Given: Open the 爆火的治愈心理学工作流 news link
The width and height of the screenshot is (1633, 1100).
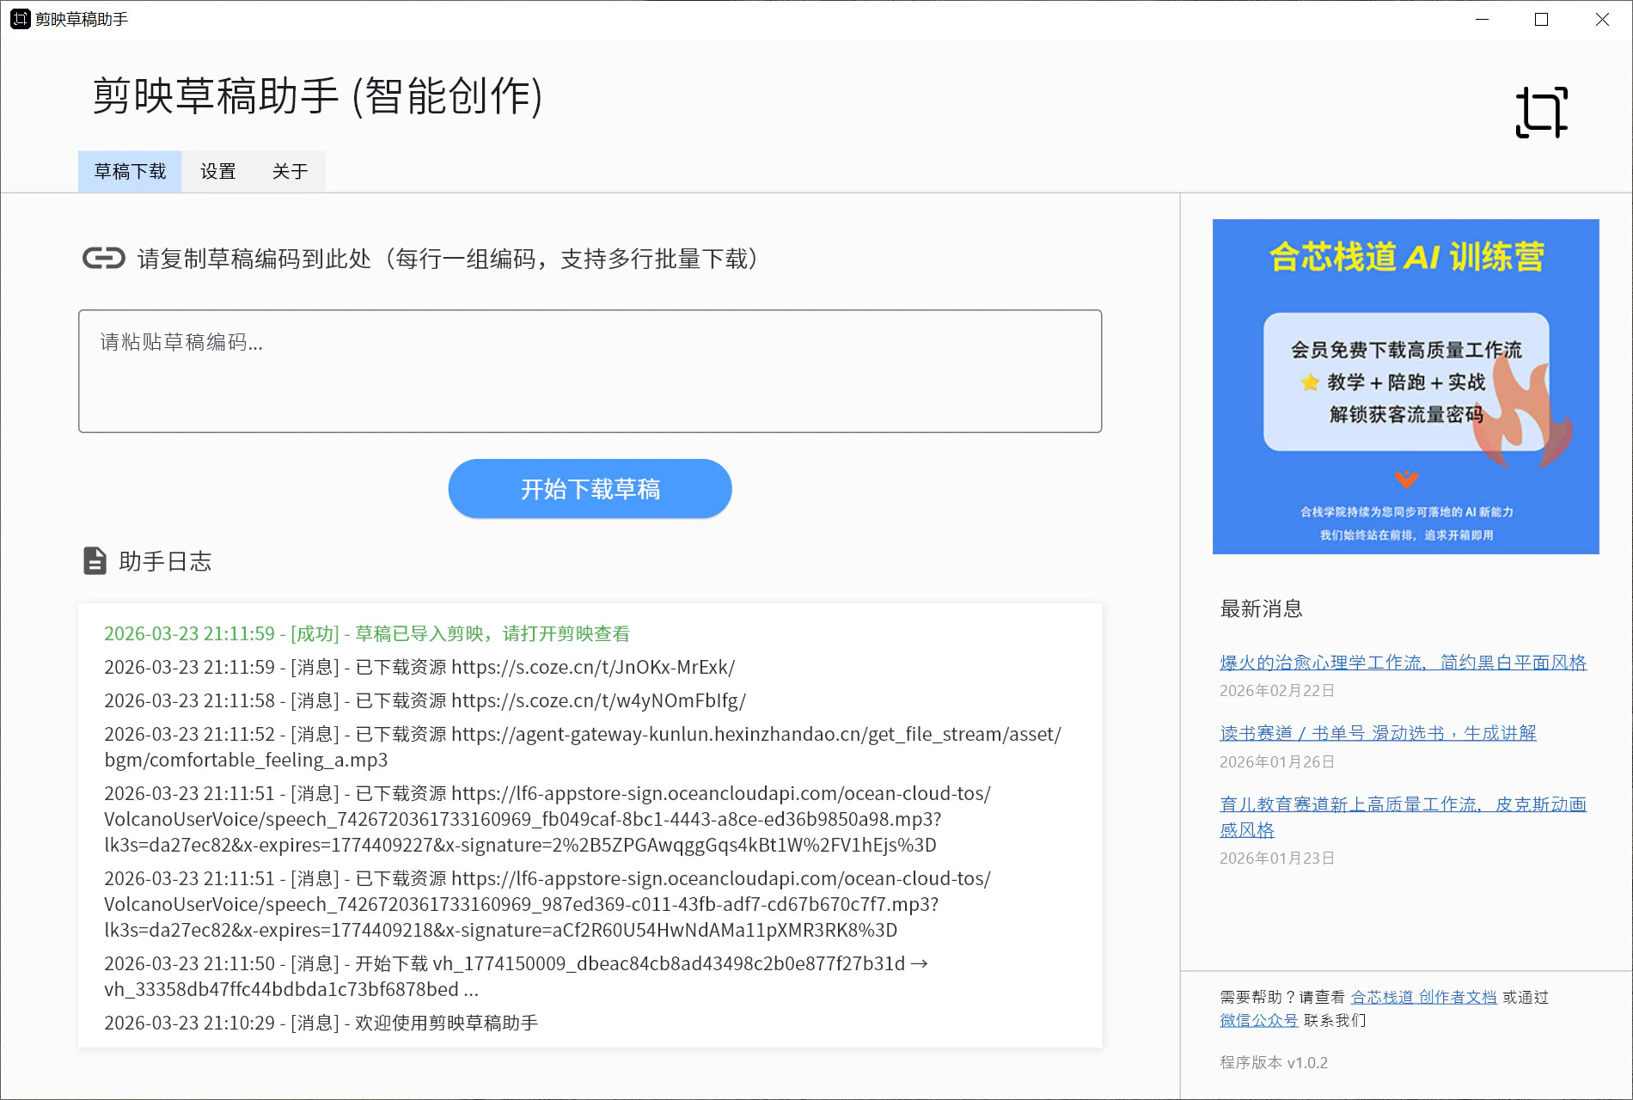Looking at the screenshot, I should point(1403,662).
